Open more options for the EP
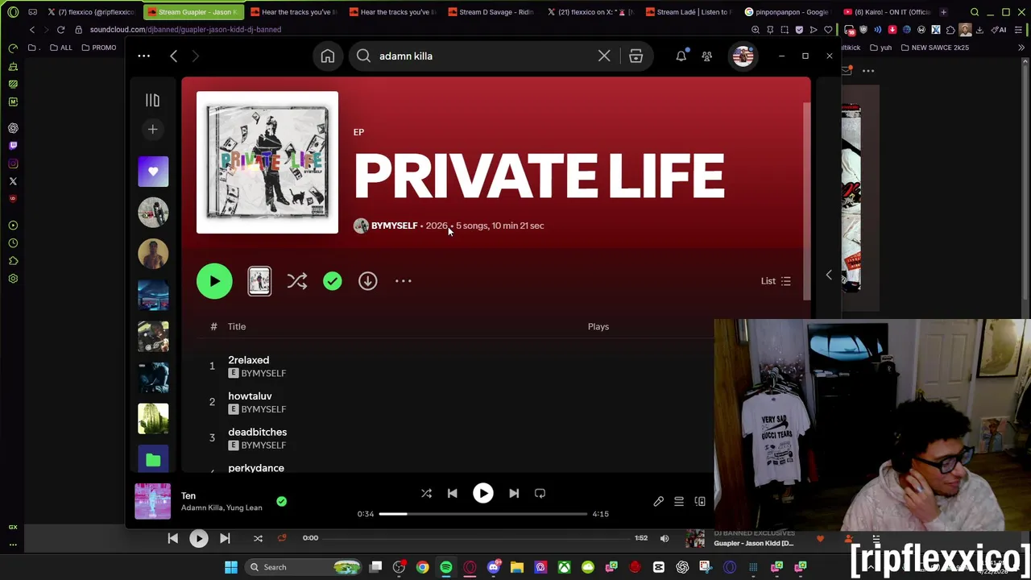This screenshot has width=1031, height=580. tap(404, 281)
